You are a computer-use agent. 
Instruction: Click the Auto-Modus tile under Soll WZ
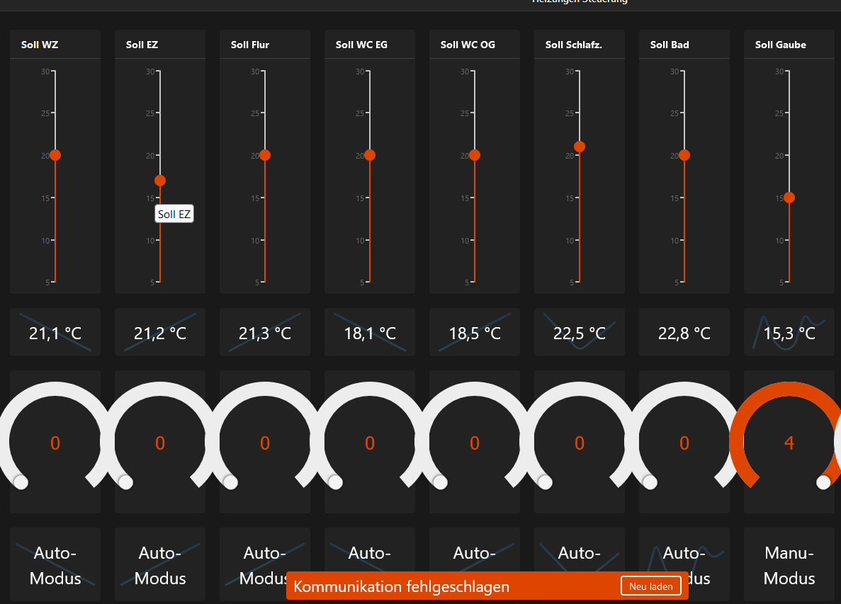[55, 565]
